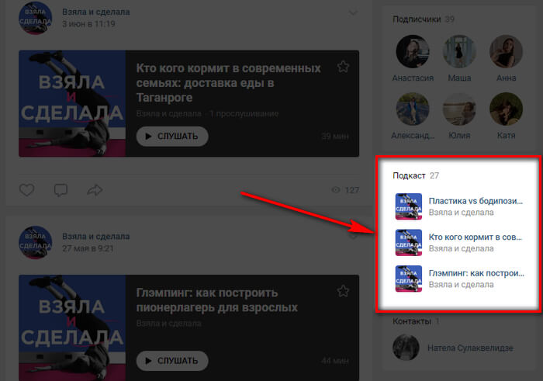
Task: Open sidebar episode 'Глэмпинг: как построи...'
Action: [x=476, y=273]
